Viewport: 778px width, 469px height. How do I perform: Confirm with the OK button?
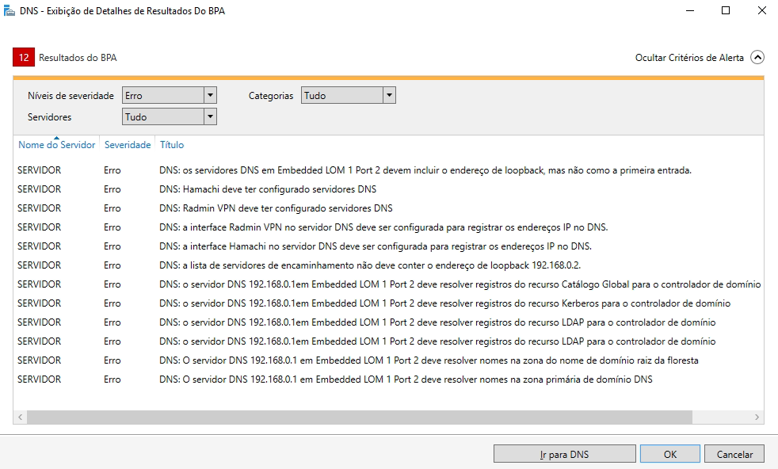click(669, 454)
